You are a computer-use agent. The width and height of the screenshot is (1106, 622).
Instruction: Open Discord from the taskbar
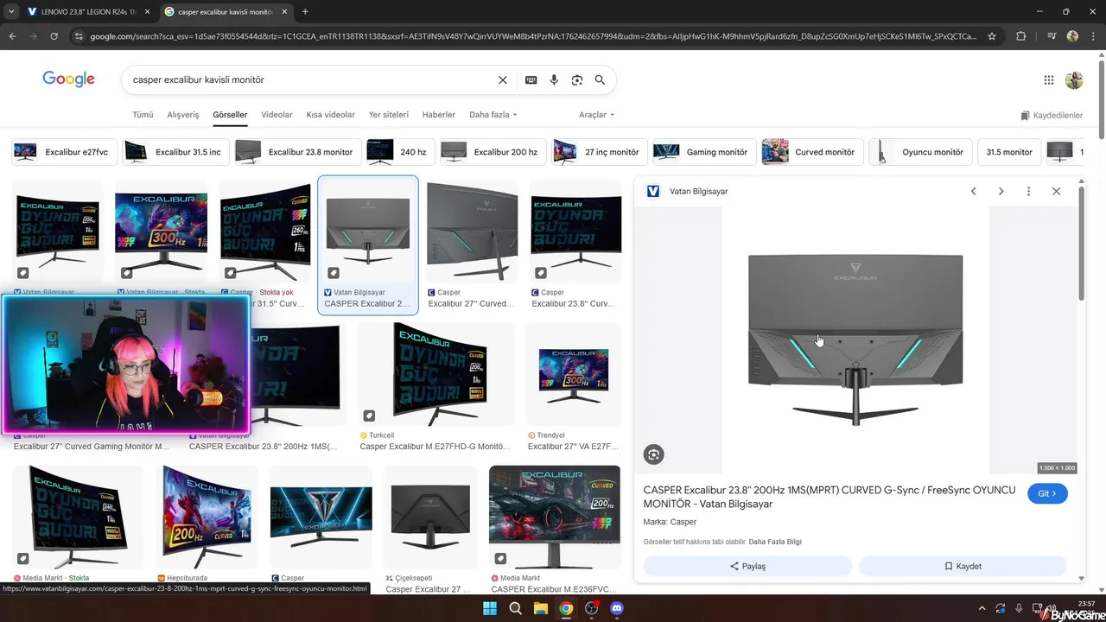617,608
